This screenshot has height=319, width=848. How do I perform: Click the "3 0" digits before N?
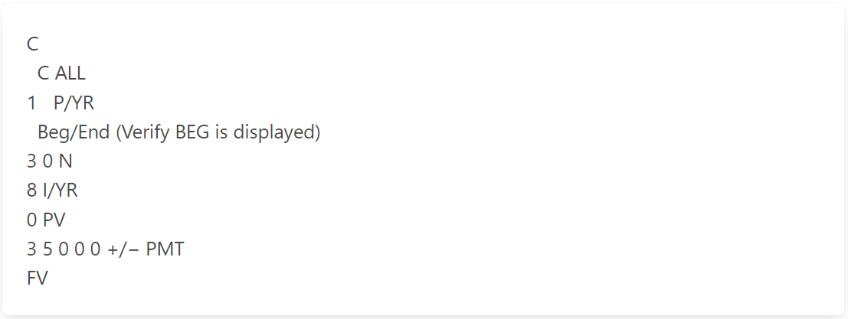coord(40,161)
